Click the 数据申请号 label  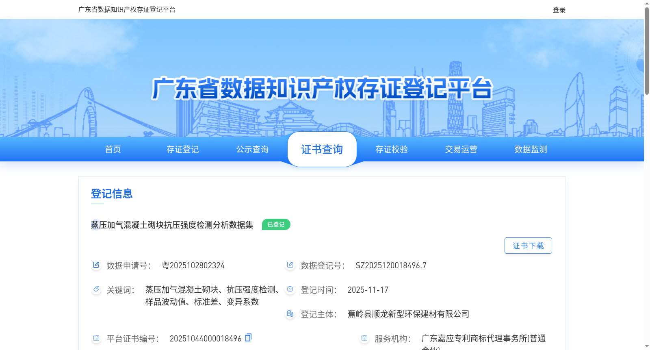click(x=129, y=265)
